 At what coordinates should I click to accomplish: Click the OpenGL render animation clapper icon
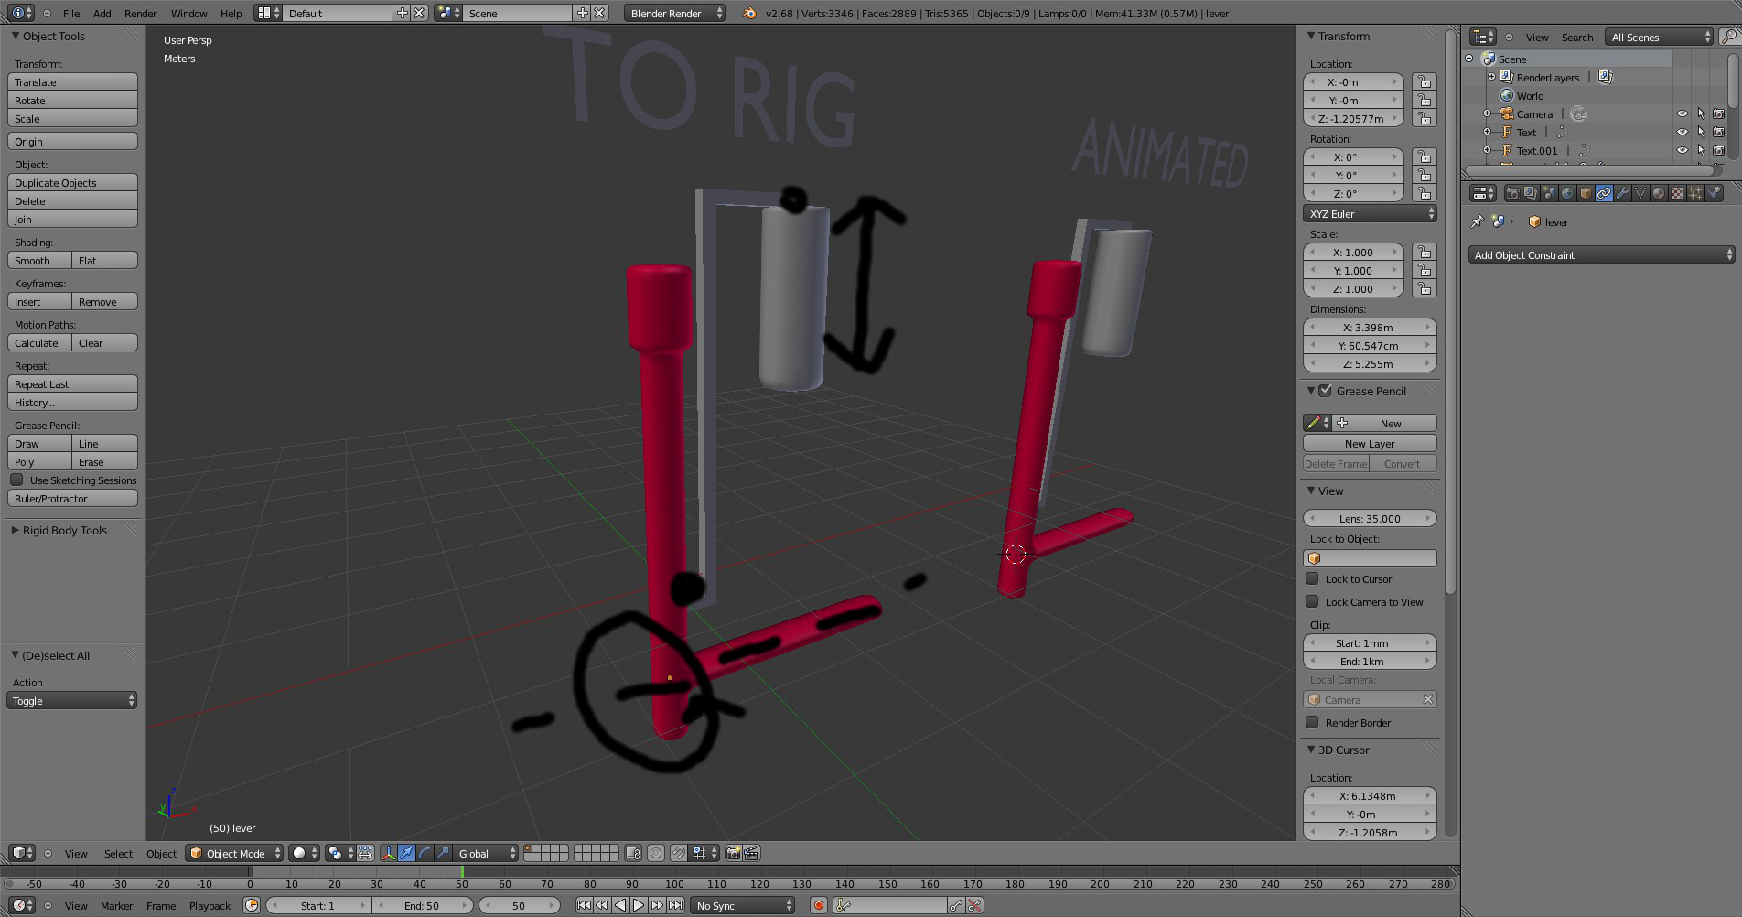[751, 853]
